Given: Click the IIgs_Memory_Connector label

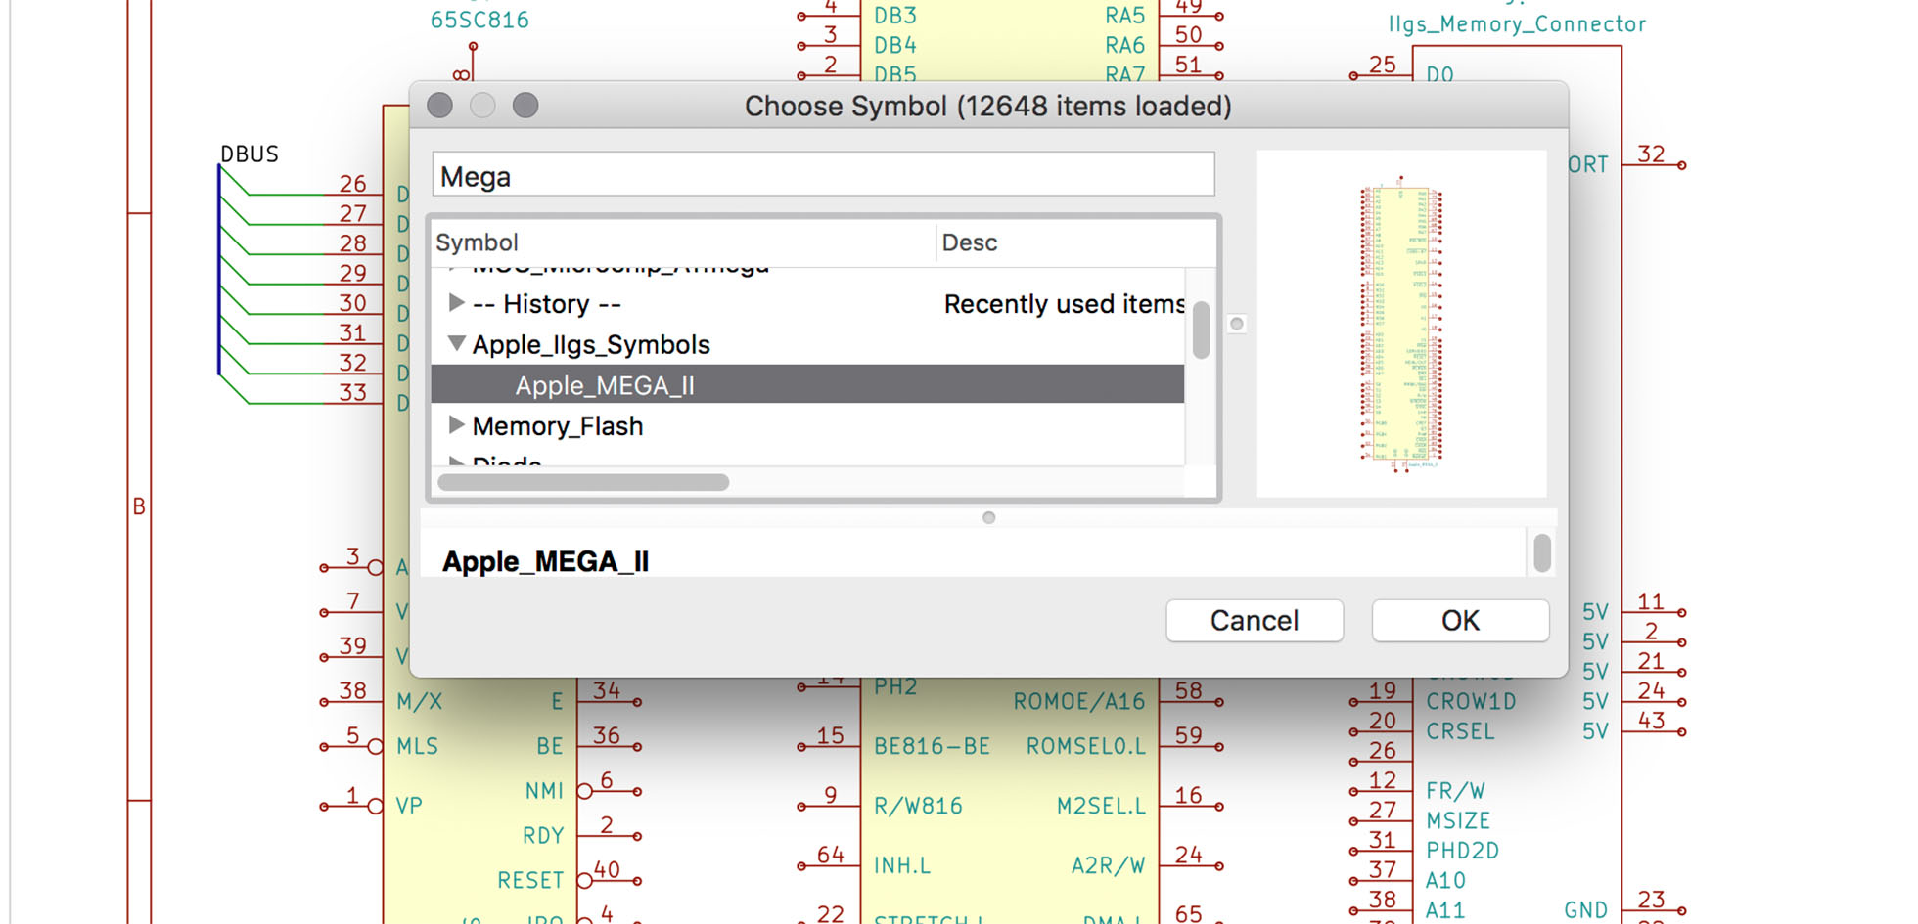Looking at the screenshot, I should (1517, 24).
